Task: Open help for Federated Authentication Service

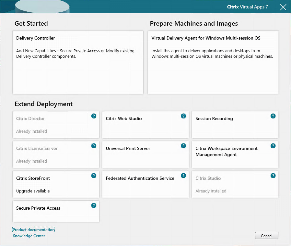Action: pyautogui.click(x=183, y=176)
